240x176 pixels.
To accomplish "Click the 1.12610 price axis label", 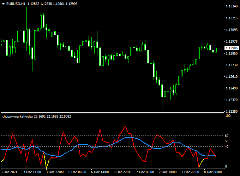I will coord(232,77).
